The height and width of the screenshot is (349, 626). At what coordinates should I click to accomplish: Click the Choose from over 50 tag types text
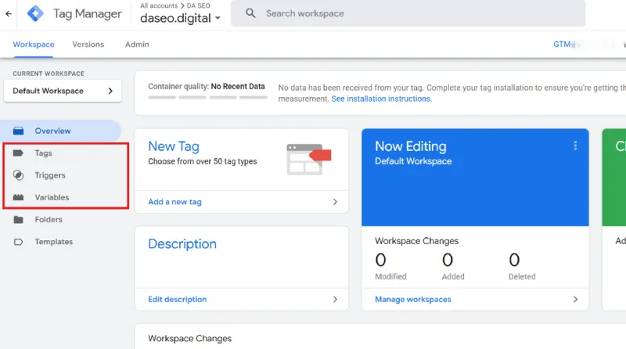(203, 161)
